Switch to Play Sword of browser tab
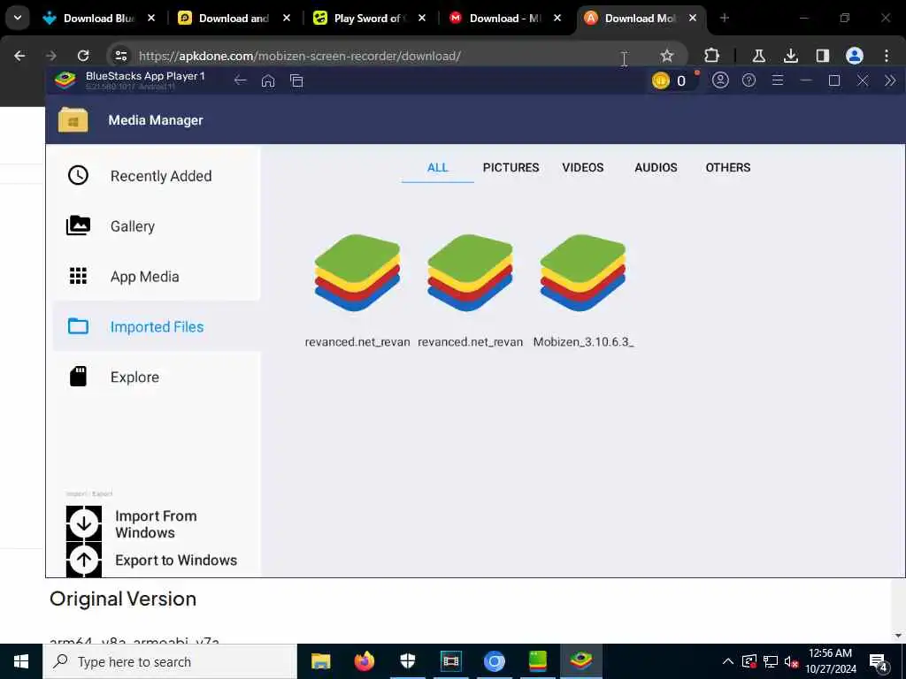The width and height of the screenshot is (906, 679). (370, 19)
